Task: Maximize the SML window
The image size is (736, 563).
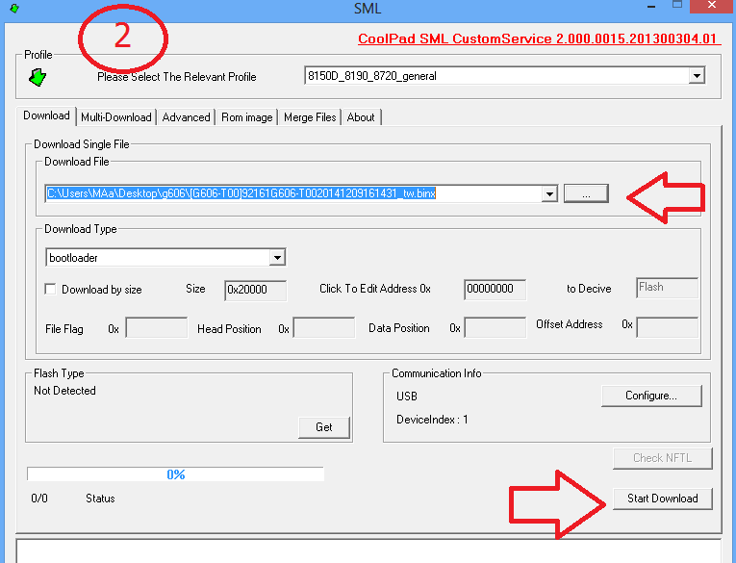Action: coord(677,5)
